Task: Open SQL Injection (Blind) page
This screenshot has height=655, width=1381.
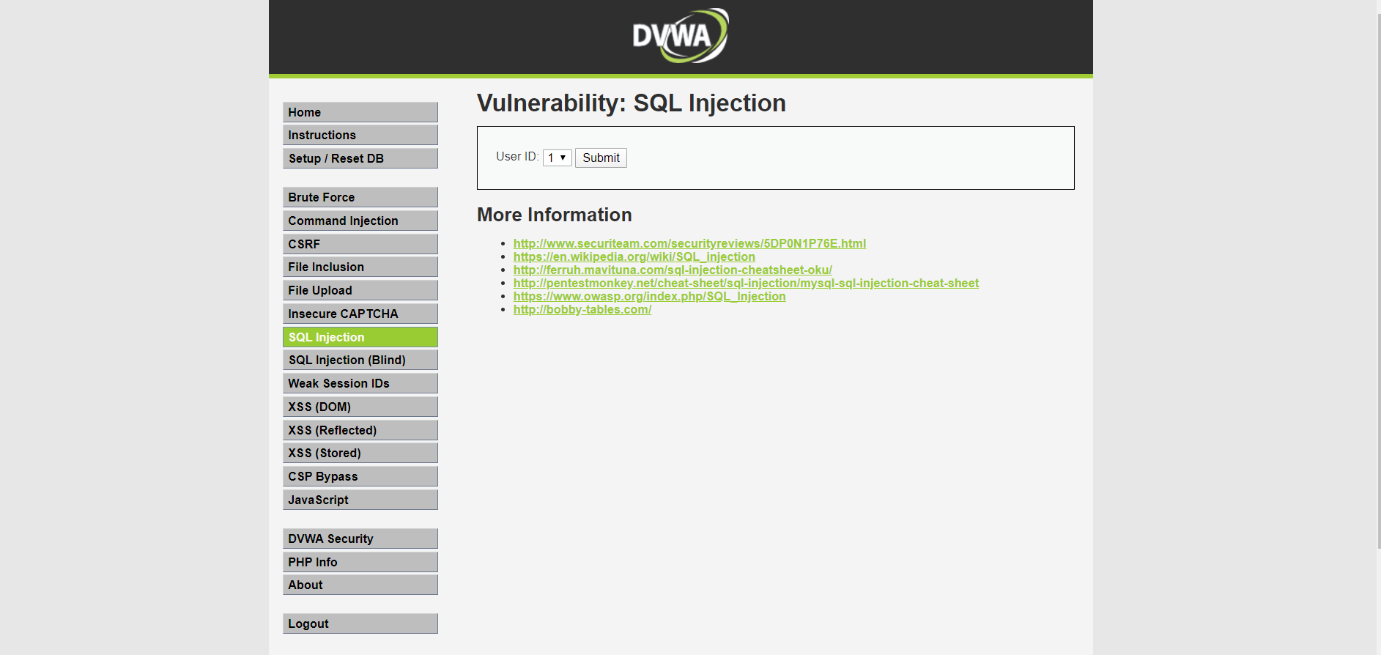Action: (x=360, y=360)
